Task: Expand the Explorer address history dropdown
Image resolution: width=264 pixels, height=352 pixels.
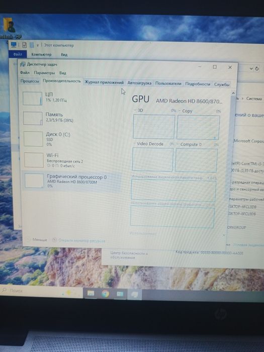Action: click(x=251, y=68)
